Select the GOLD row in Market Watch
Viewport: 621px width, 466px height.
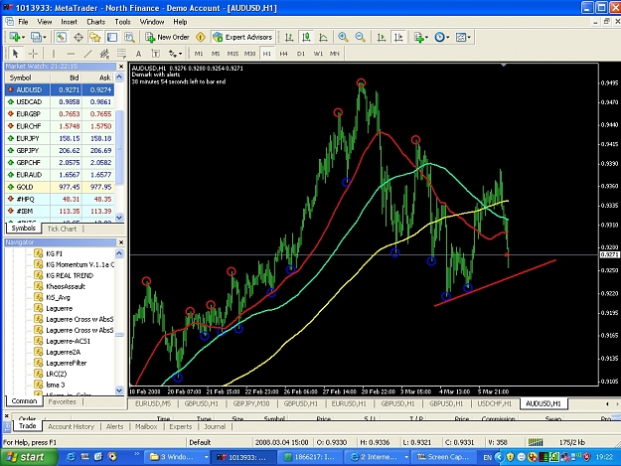pos(60,187)
